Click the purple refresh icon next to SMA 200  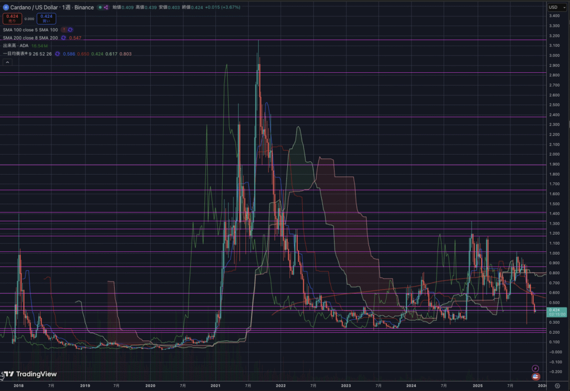(x=64, y=37)
